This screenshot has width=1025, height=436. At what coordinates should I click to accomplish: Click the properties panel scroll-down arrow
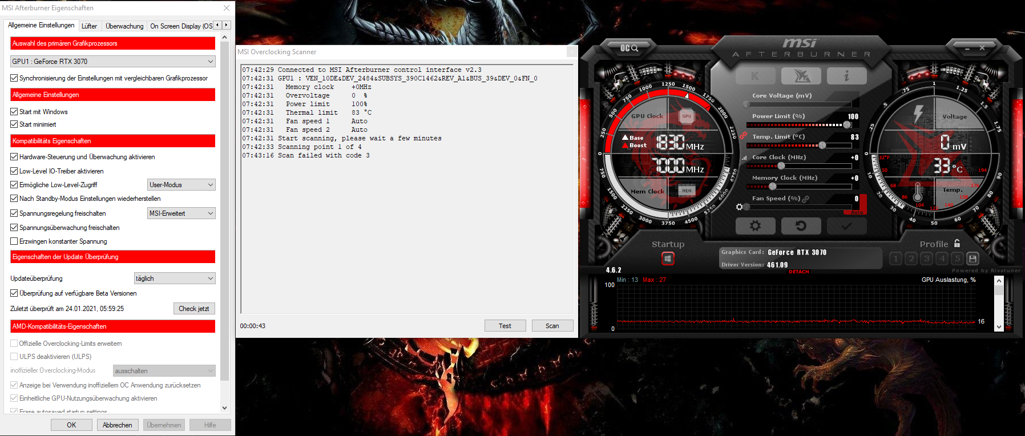[x=224, y=408]
